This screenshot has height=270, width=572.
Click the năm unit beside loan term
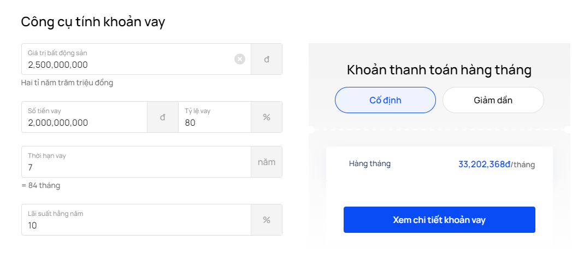(x=267, y=162)
